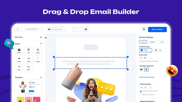Click the document icon beside Save & Close

pyautogui.click(x=144, y=29)
